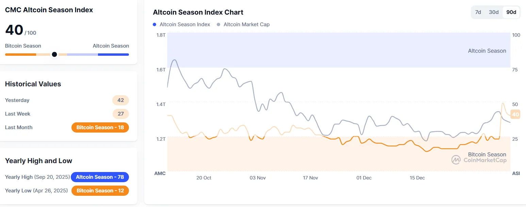Click the blue Altcoin Season bar segment

click(113, 54)
